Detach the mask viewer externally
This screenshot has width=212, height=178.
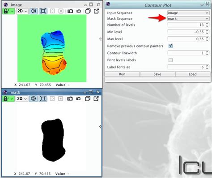pyautogui.click(x=96, y=98)
